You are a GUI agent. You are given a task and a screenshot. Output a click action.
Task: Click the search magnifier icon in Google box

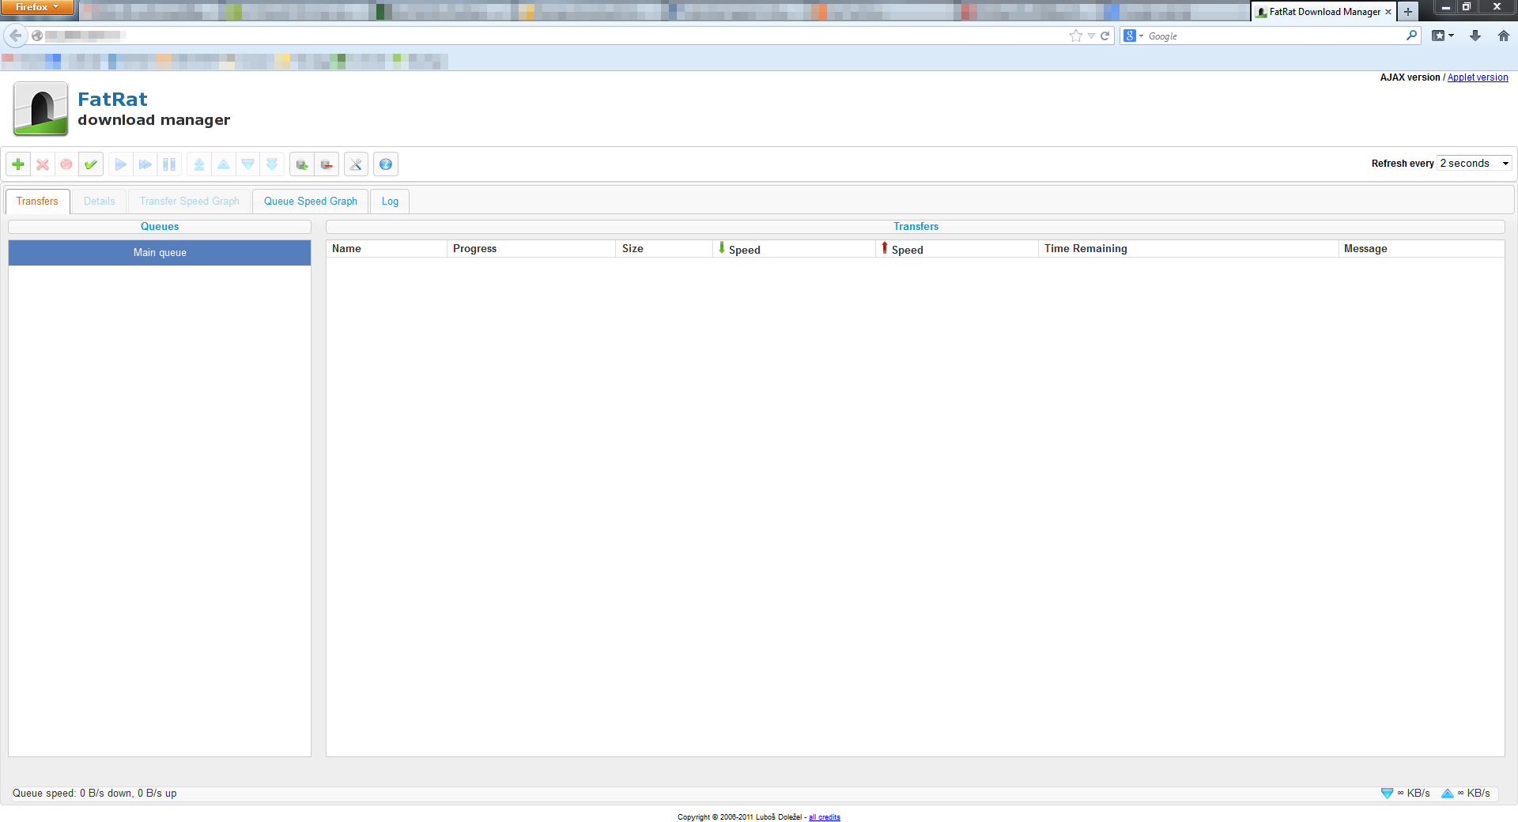[1411, 36]
